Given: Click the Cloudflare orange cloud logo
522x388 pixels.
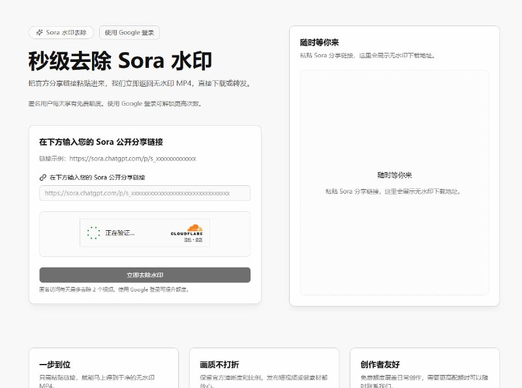Looking at the screenshot, I should [x=194, y=228].
